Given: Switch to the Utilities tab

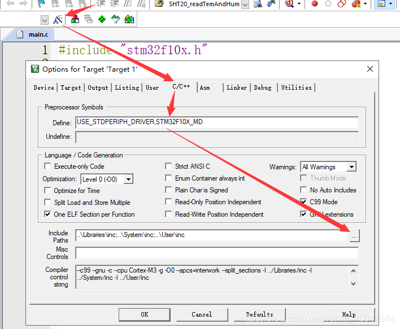Looking at the screenshot, I should (297, 87).
